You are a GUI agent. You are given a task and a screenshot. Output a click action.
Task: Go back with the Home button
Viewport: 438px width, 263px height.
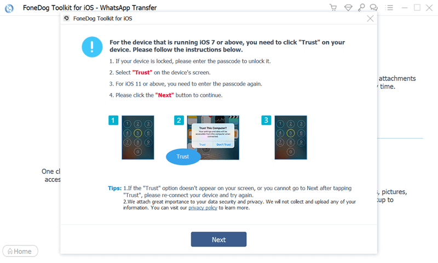point(20,251)
